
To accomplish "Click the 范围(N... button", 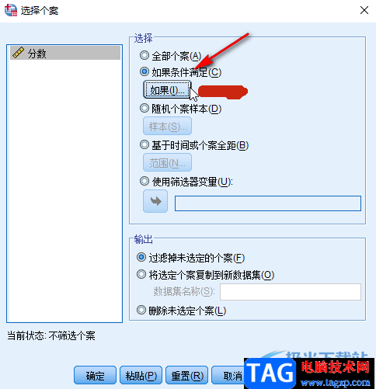I will point(167,162).
